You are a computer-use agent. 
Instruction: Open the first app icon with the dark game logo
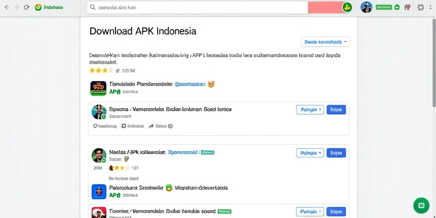click(98, 89)
